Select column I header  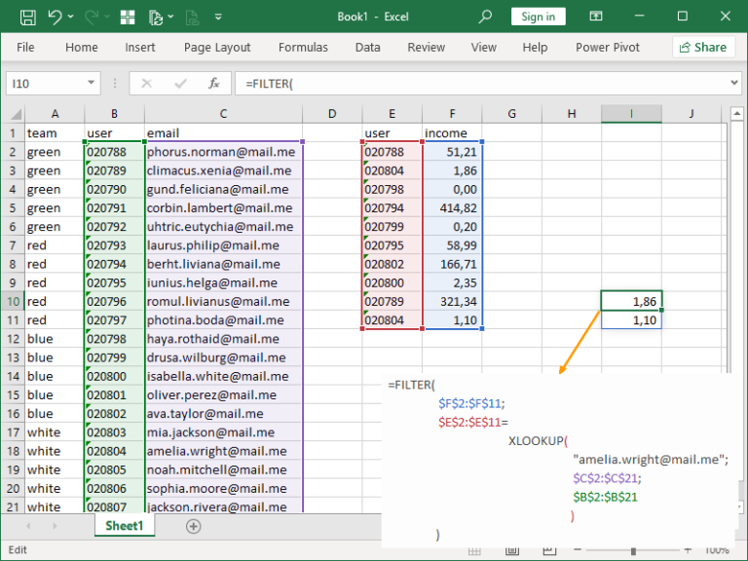tap(631, 114)
